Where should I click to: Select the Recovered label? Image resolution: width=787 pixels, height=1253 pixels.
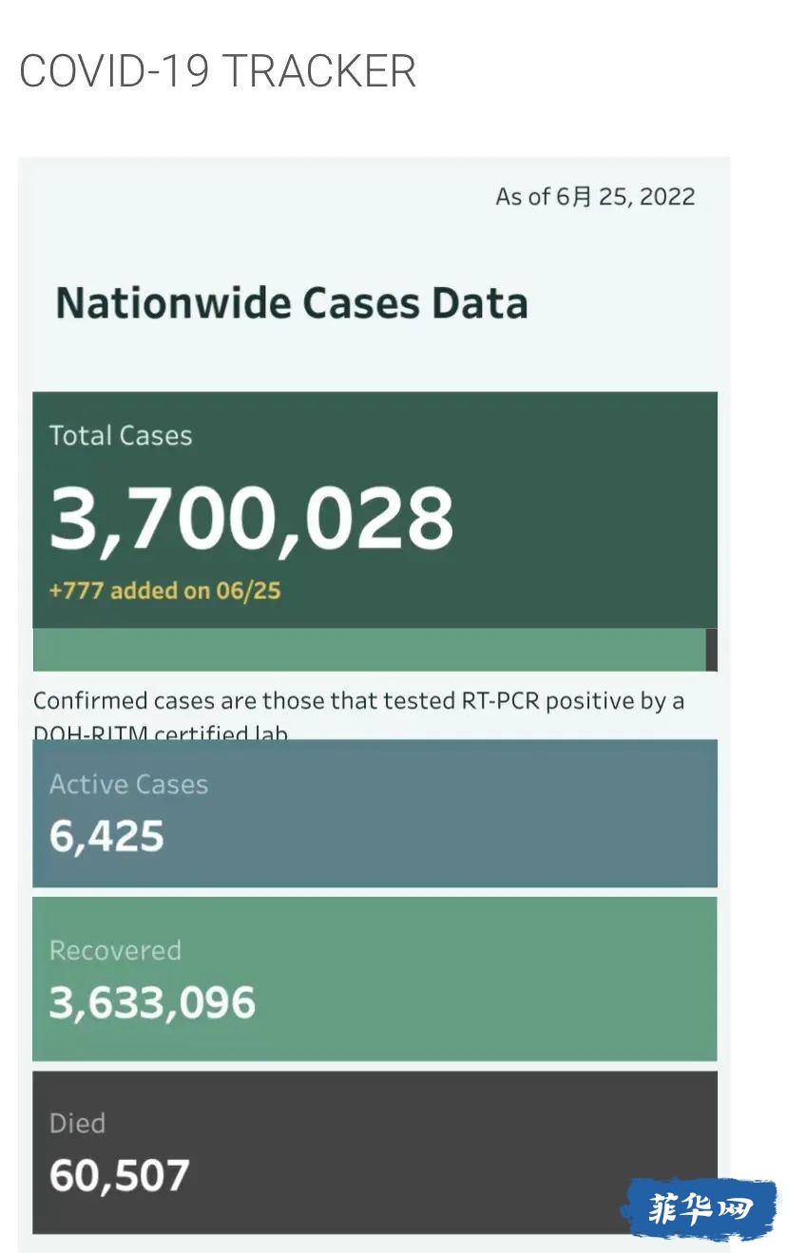(x=115, y=950)
